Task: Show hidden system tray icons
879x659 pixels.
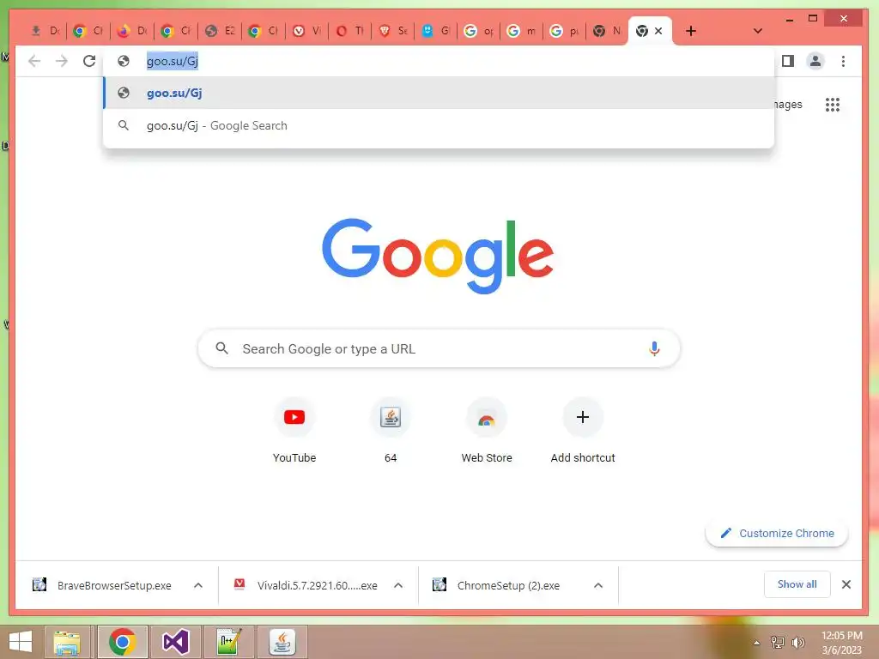Action: point(757,643)
